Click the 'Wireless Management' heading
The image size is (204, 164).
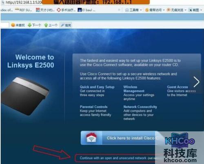pyautogui.click(x=134, y=89)
